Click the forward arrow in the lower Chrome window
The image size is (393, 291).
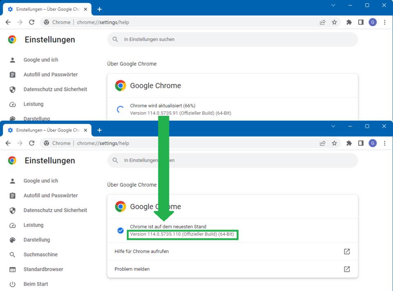coord(20,143)
